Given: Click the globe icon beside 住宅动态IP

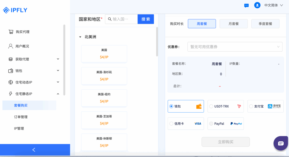Looking at the screenshot, I should 10,82.
